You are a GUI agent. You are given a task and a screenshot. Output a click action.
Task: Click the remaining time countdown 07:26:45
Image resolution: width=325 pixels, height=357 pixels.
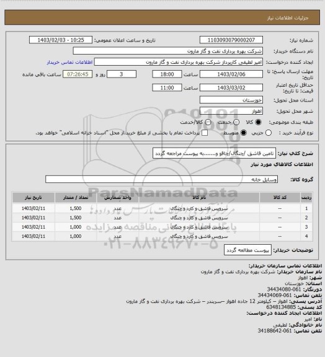click(78, 74)
